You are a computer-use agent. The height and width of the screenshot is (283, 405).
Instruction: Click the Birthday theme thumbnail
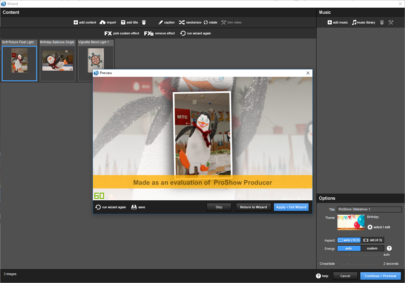pyautogui.click(x=351, y=222)
